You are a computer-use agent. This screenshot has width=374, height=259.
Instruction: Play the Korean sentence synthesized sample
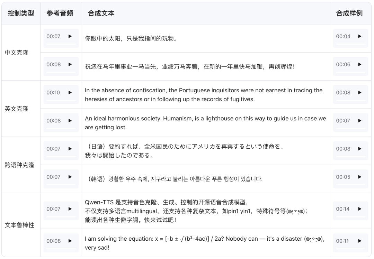tap(359, 177)
